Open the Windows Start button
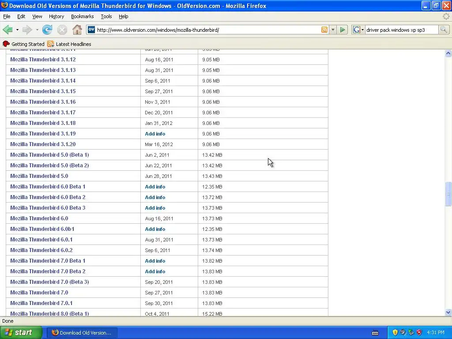 click(21, 333)
